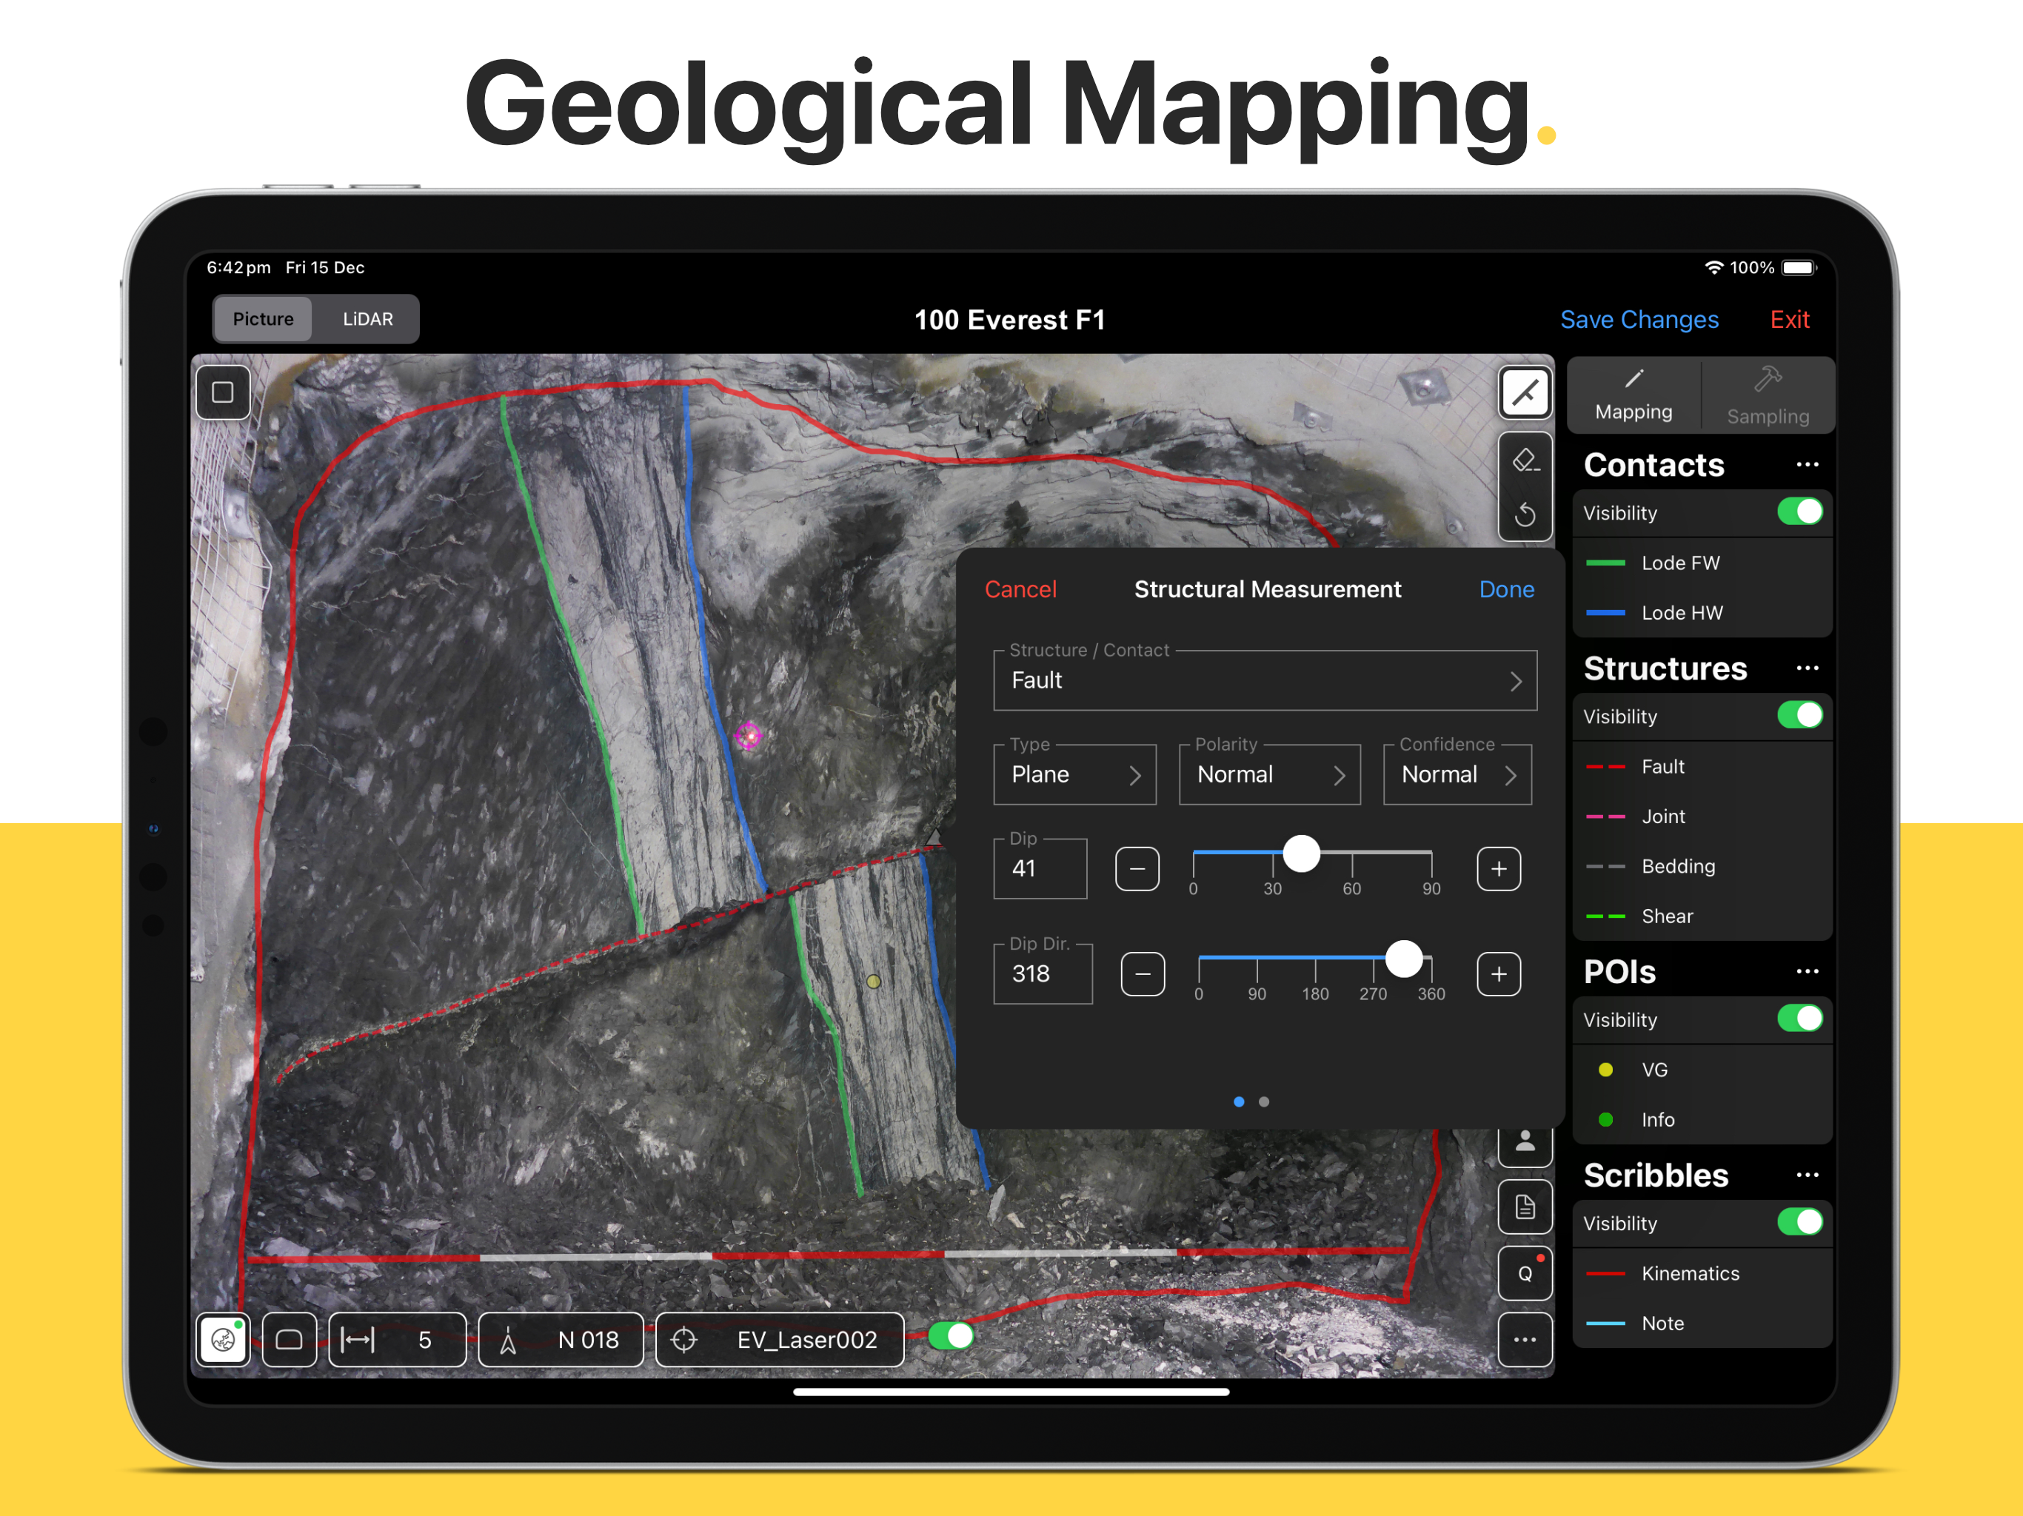The height and width of the screenshot is (1516, 2023).
Task: Switch to the LiDAR tab
Action: click(368, 319)
